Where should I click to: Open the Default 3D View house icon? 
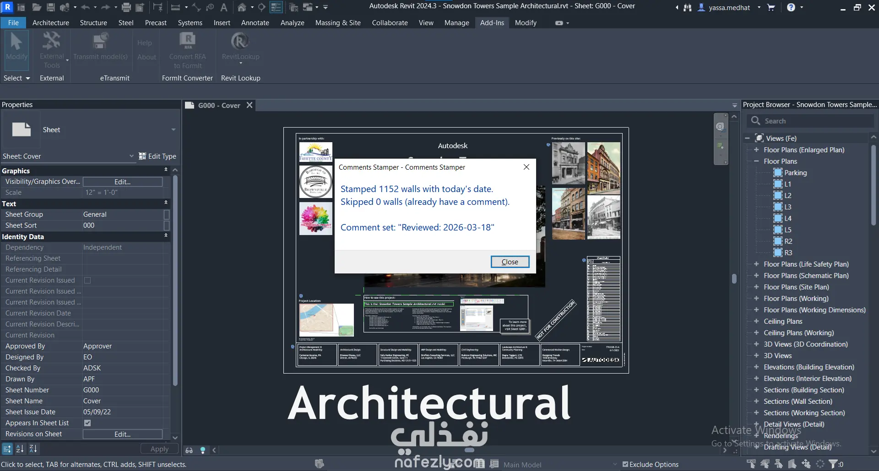[242, 7]
